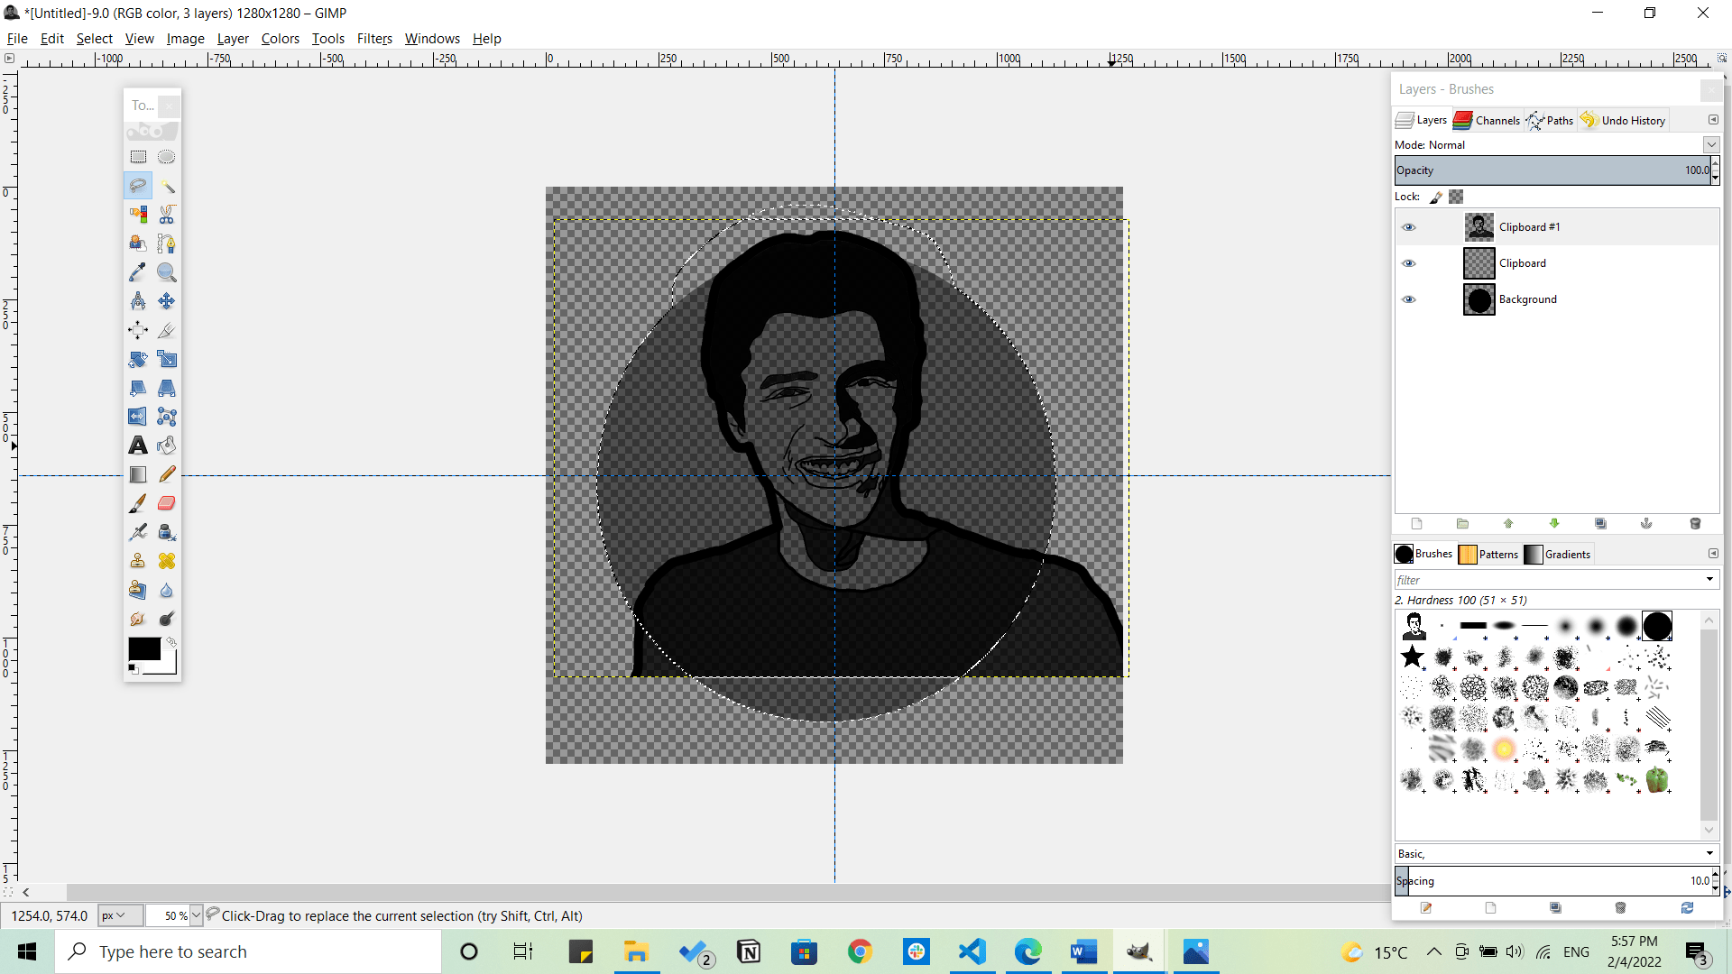Open the File menu
1732x974 pixels.
(x=17, y=39)
